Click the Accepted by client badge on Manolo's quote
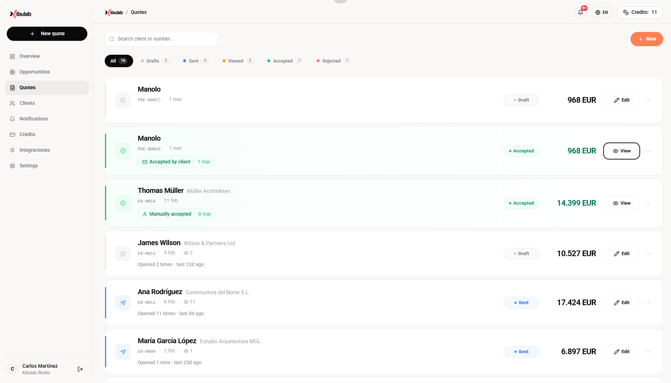Screen dimensions: 671x383 (x=176, y=162)
